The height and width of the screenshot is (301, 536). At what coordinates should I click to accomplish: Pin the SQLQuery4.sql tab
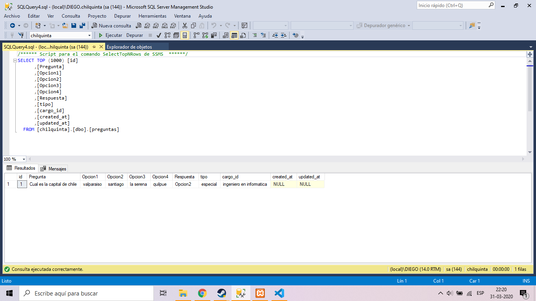94,47
